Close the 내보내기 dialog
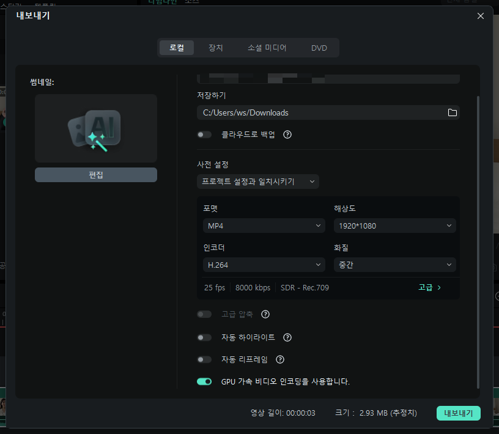This screenshot has height=434, width=499. [x=481, y=16]
